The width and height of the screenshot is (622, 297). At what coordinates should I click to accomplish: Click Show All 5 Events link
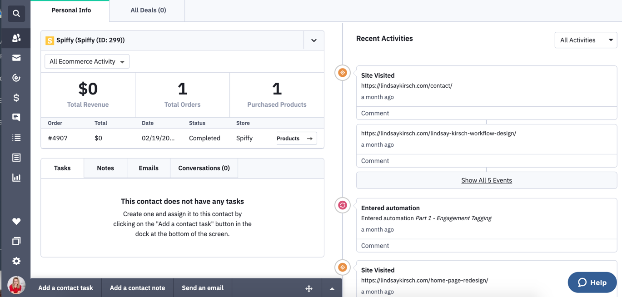click(x=486, y=180)
